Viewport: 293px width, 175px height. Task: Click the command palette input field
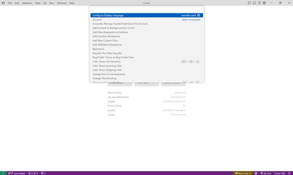pos(147,10)
